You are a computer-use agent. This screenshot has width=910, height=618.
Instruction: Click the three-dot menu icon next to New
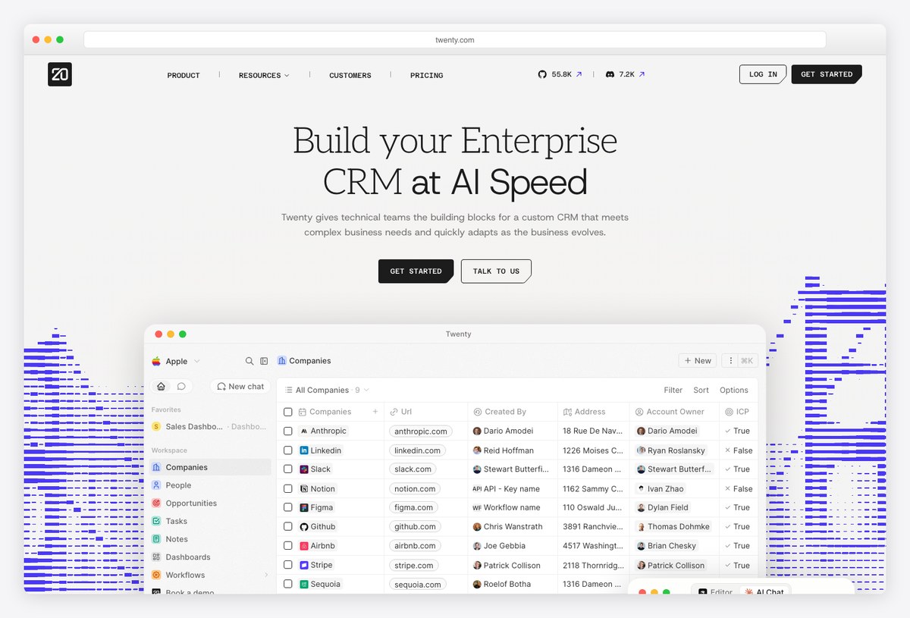click(x=731, y=361)
